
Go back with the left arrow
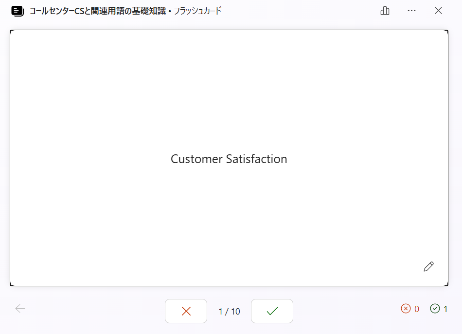pos(20,309)
